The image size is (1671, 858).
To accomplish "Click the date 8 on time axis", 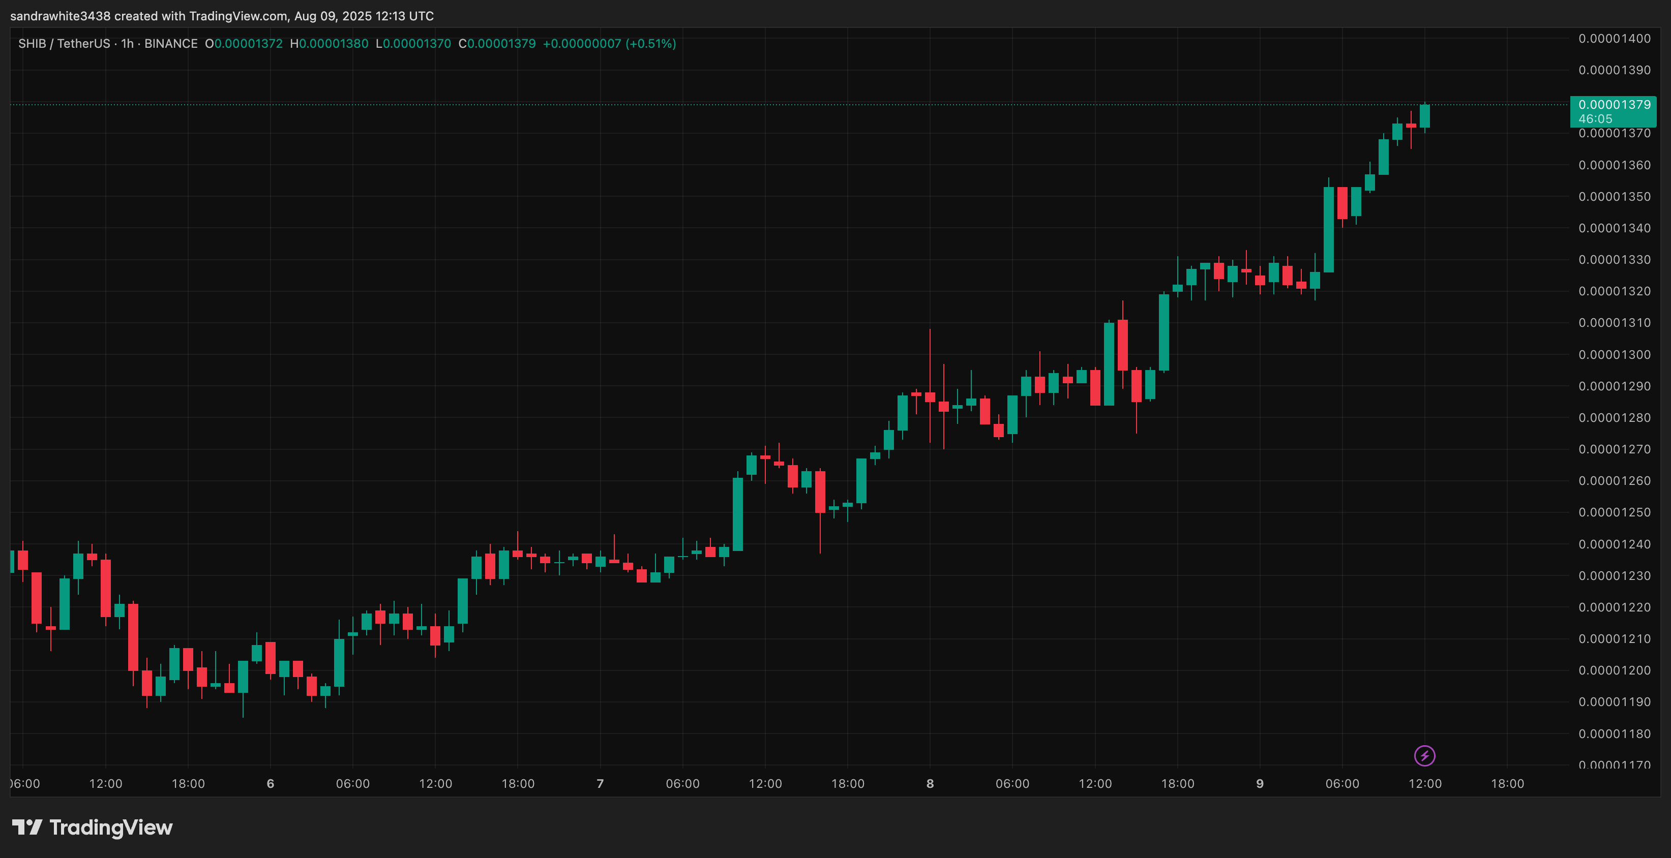I will tap(930, 783).
